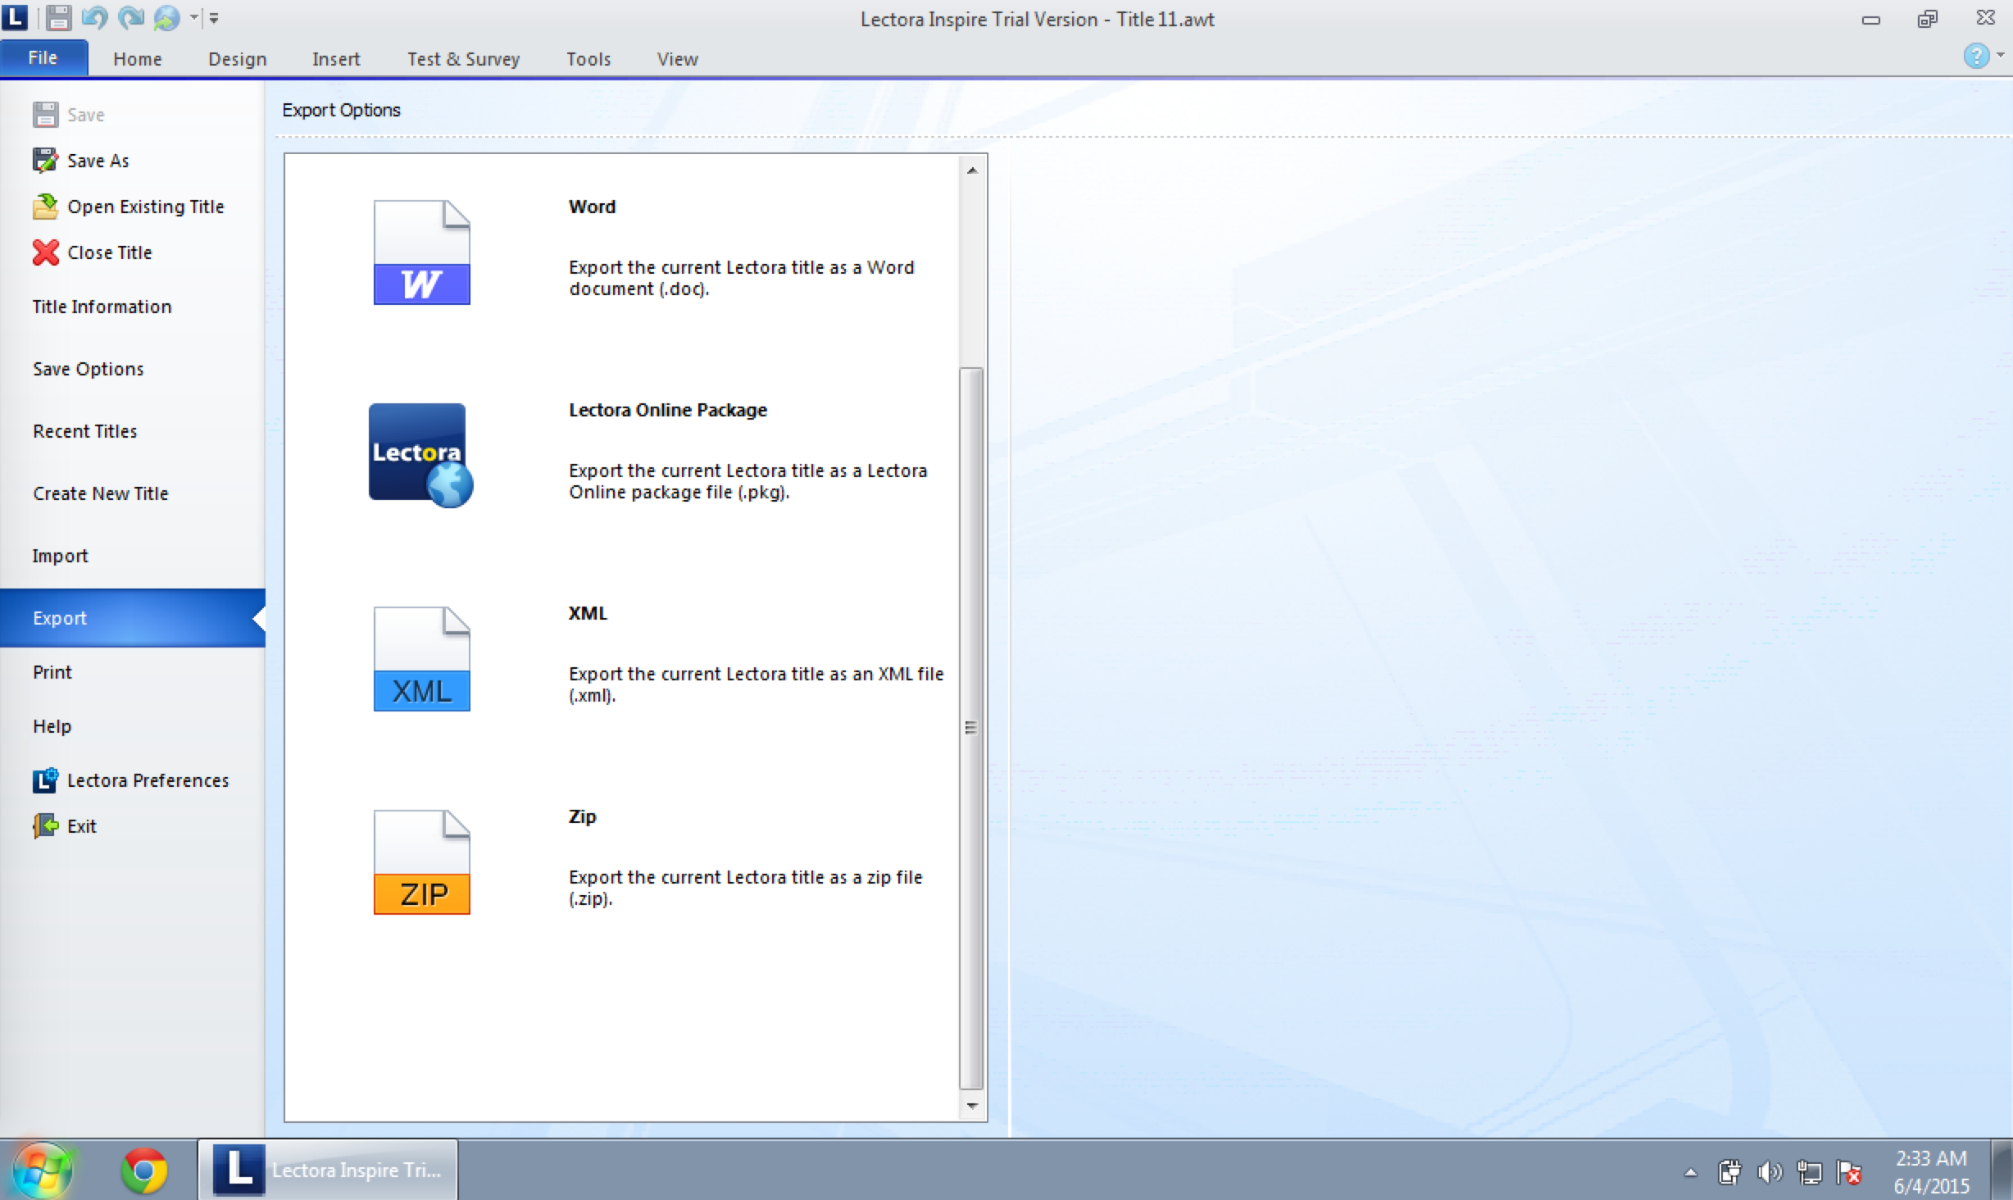2013x1200 pixels.
Task: Click the Save floppy icon in quick access toolbar
Action: point(58,17)
